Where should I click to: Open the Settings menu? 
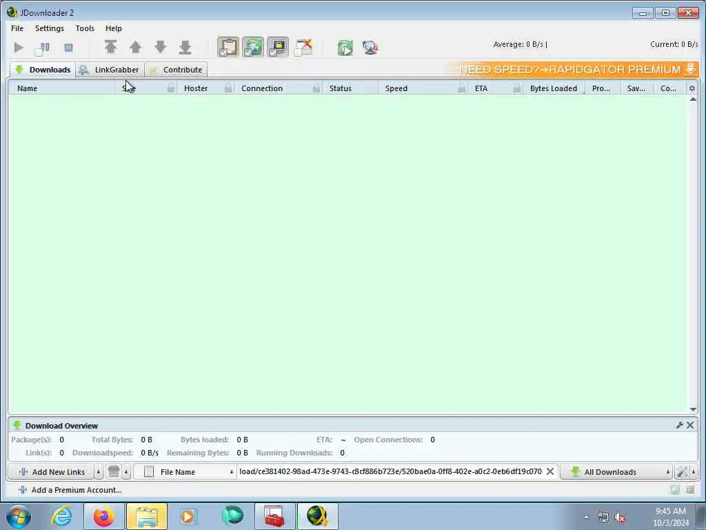click(50, 28)
